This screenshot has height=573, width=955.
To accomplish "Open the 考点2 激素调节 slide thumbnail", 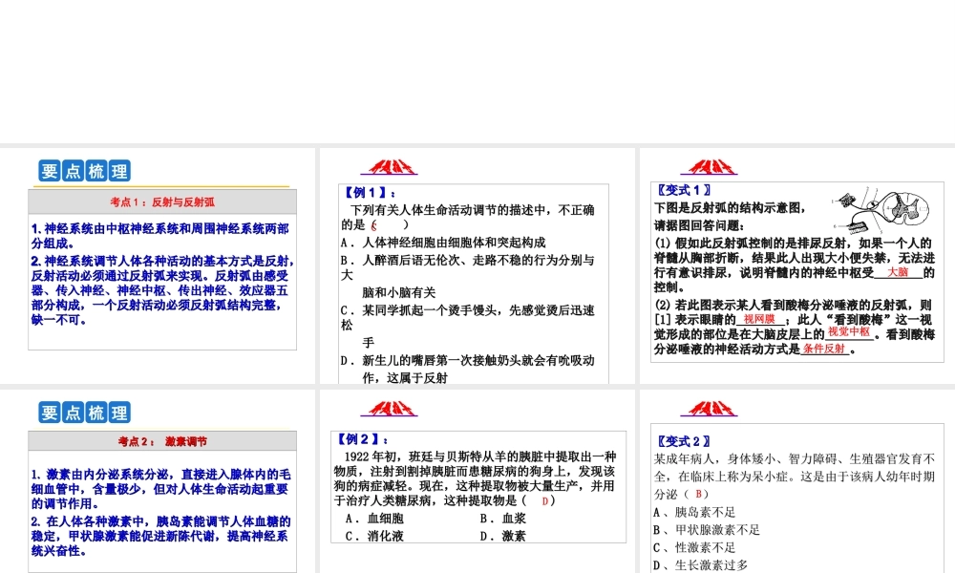I will click(158, 481).
